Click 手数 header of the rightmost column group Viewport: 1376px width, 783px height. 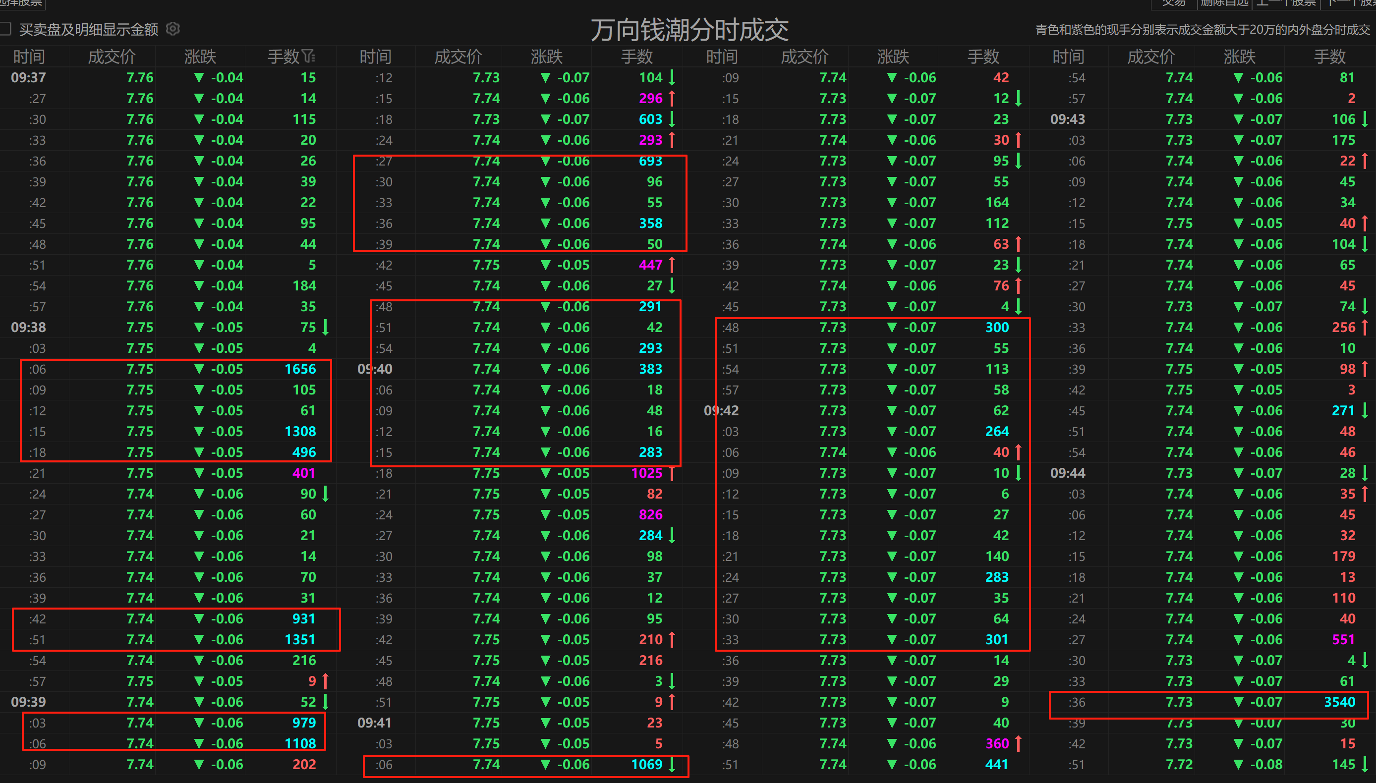point(1330,56)
